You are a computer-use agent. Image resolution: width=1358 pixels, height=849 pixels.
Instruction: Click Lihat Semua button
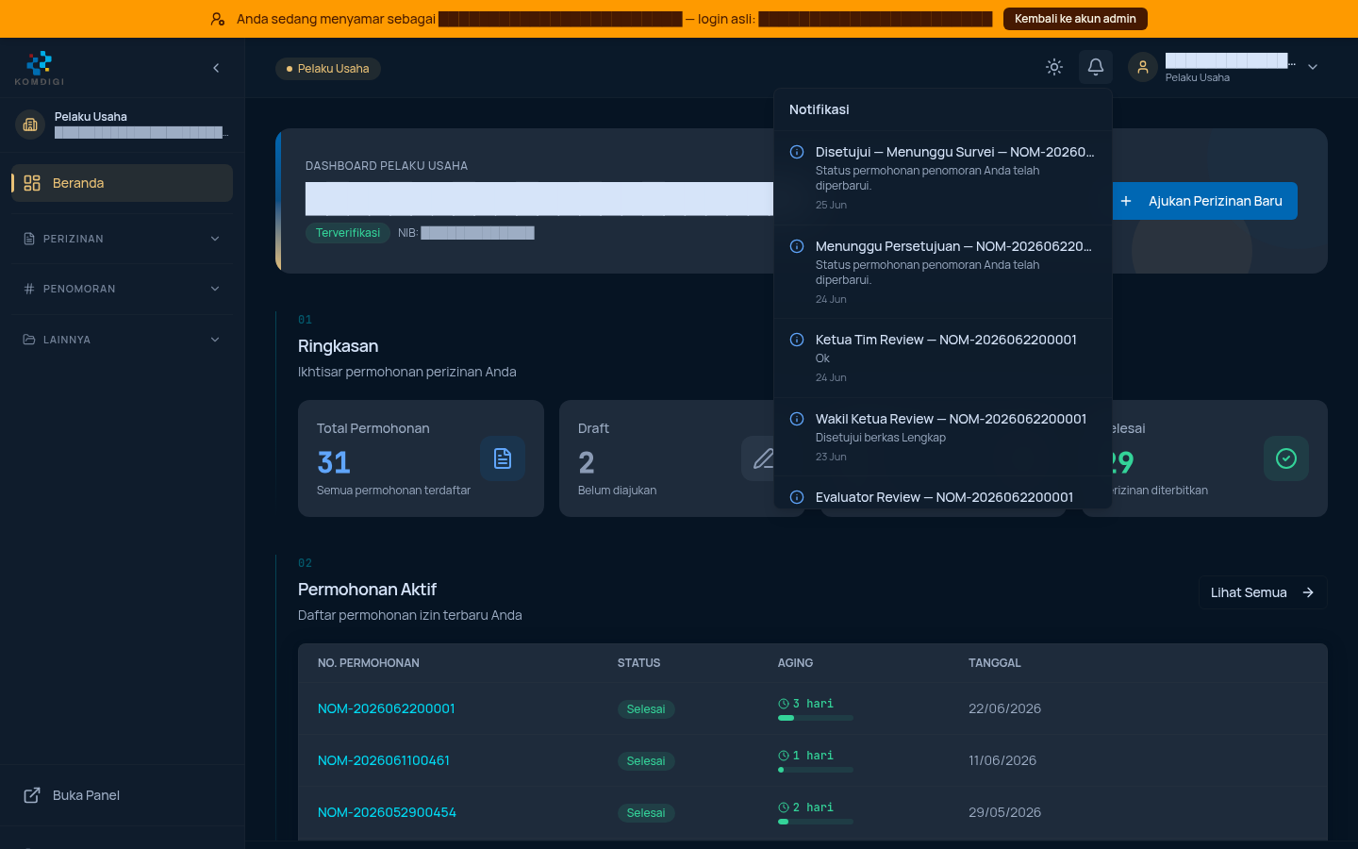tap(1263, 592)
